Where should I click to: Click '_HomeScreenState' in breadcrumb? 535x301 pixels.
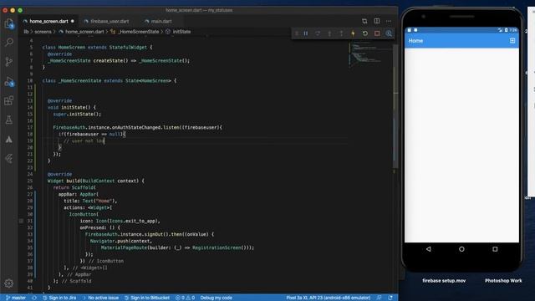tap(139, 32)
